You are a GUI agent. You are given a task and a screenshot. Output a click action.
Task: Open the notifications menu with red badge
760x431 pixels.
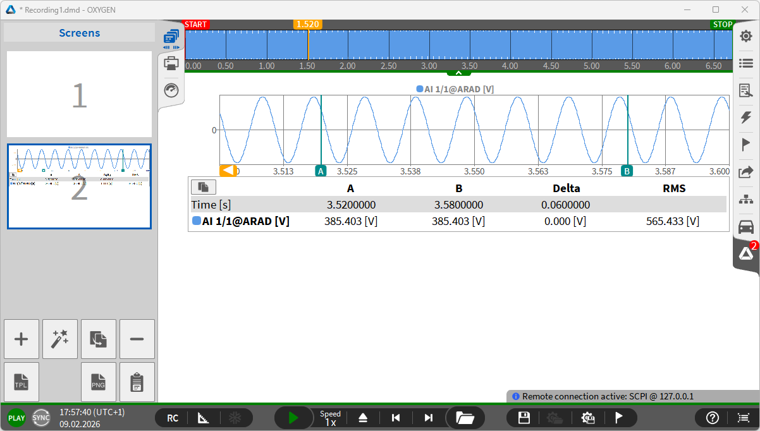746,253
